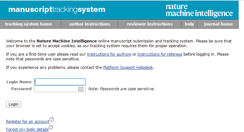Image resolution: width=244 pixels, height=132 pixels.
Task: Click the manuscript tracking system header logo
Action: [x=57, y=10]
